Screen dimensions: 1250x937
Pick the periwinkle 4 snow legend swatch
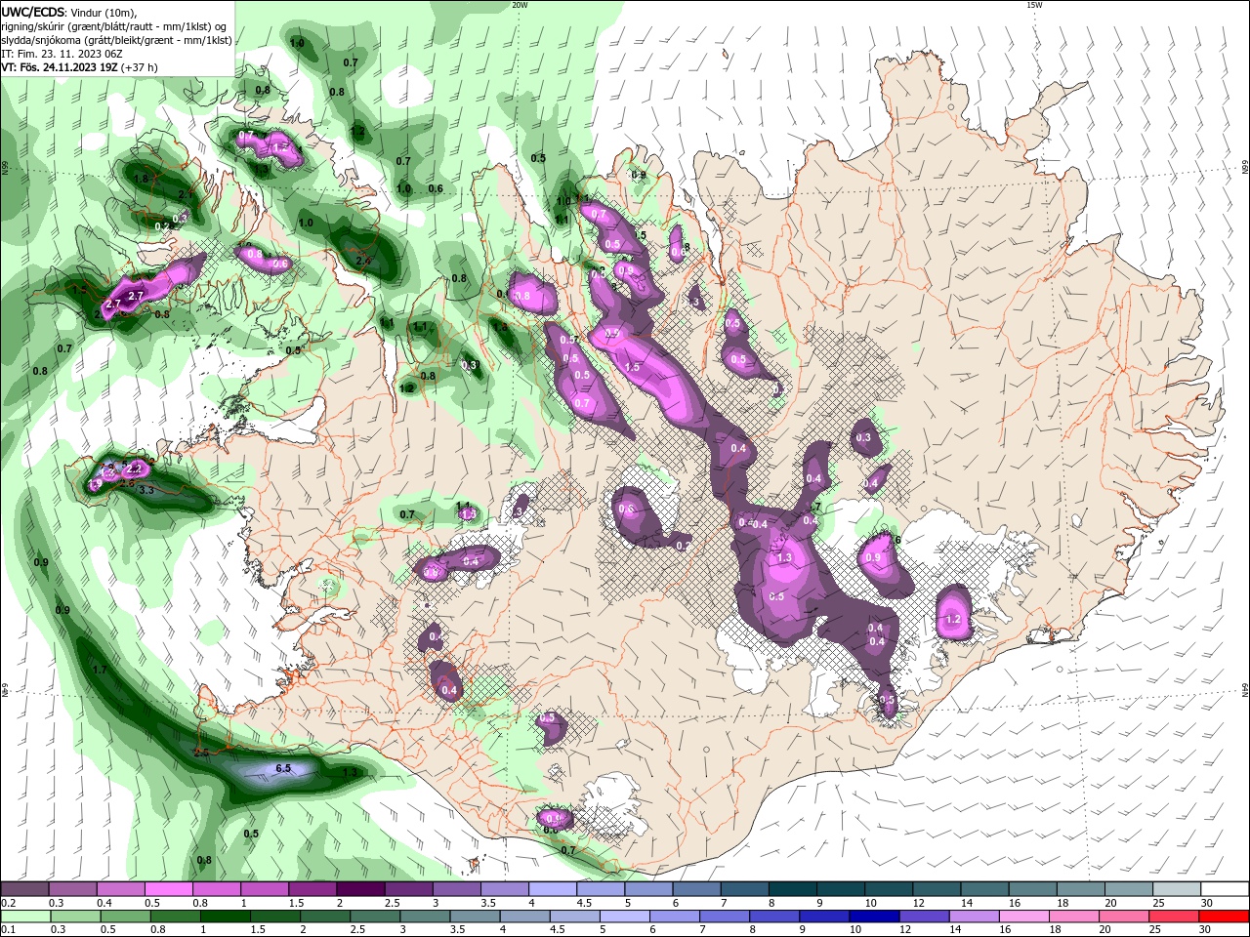click(553, 889)
